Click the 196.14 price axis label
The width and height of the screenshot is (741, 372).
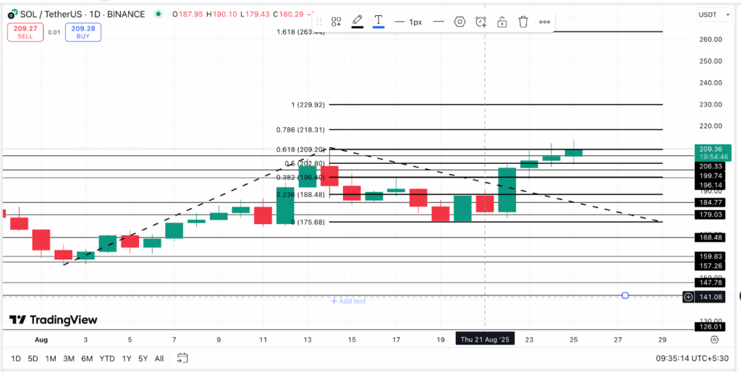(710, 186)
